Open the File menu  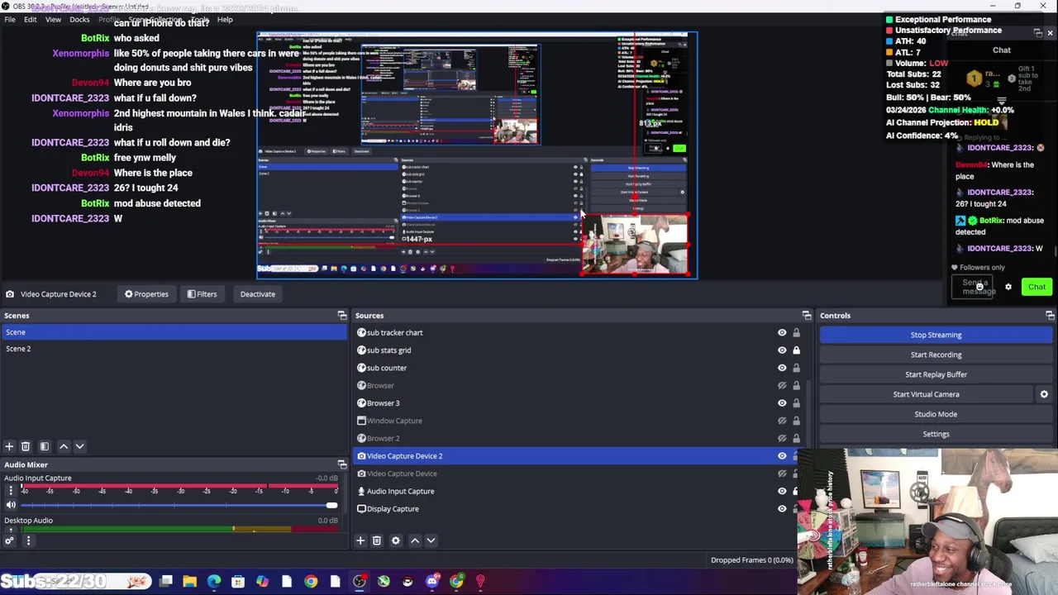point(10,20)
